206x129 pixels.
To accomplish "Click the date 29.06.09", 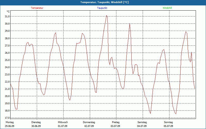I will click(10, 126).
